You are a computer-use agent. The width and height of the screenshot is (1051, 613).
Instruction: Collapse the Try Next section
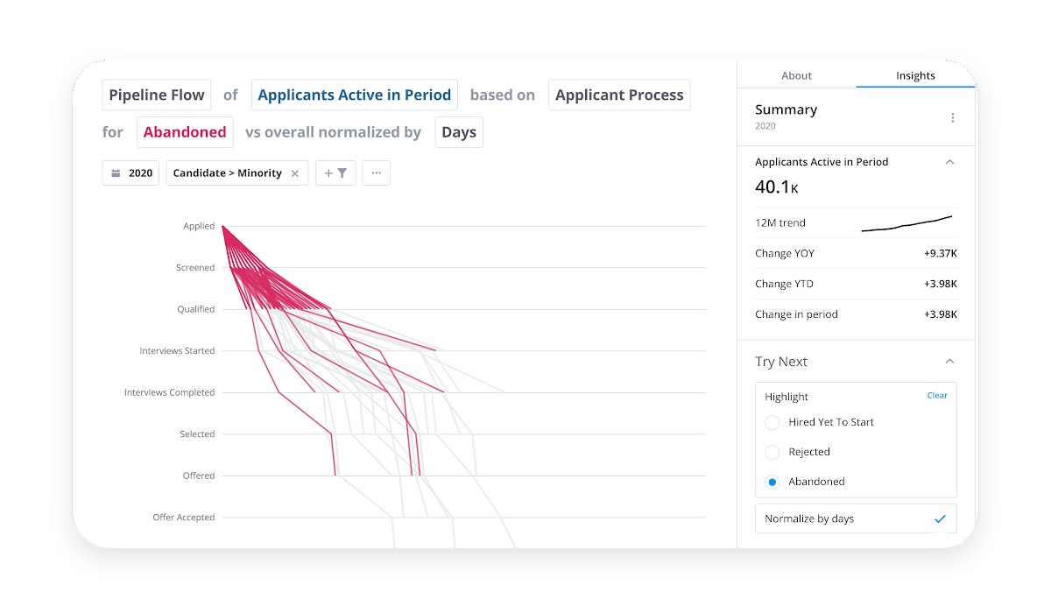[950, 362]
